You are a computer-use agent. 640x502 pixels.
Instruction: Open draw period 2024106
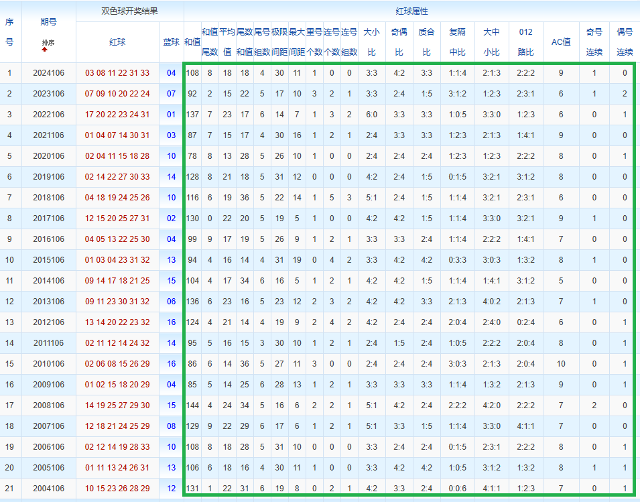coord(48,73)
